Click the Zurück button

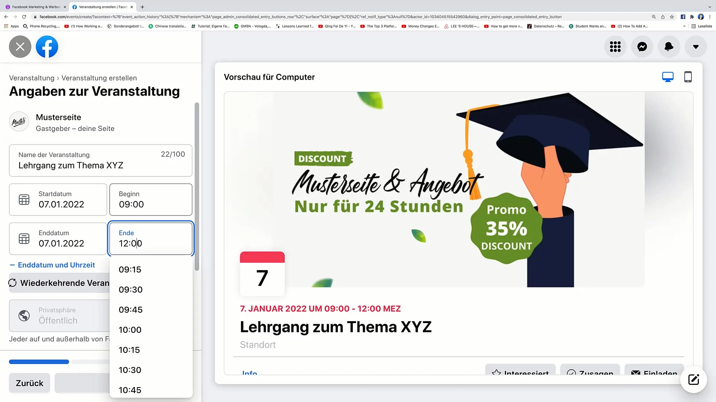click(29, 383)
